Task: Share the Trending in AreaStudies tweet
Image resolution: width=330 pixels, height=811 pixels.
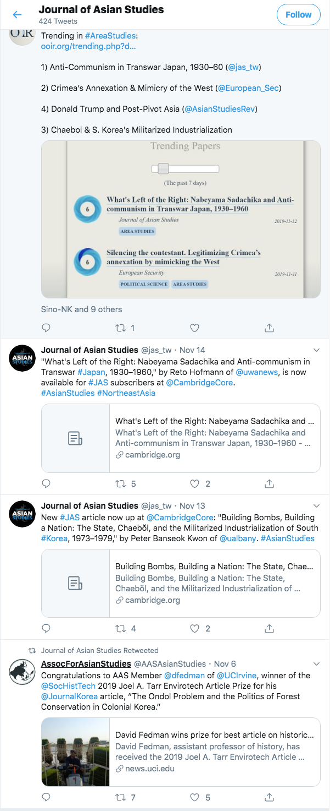Action: click(270, 328)
